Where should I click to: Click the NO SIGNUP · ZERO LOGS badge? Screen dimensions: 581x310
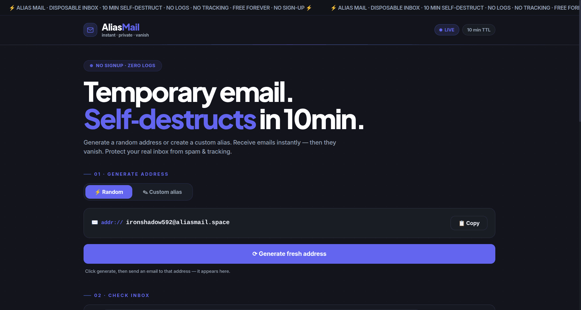pyautogui.click(x=123, y=66)
